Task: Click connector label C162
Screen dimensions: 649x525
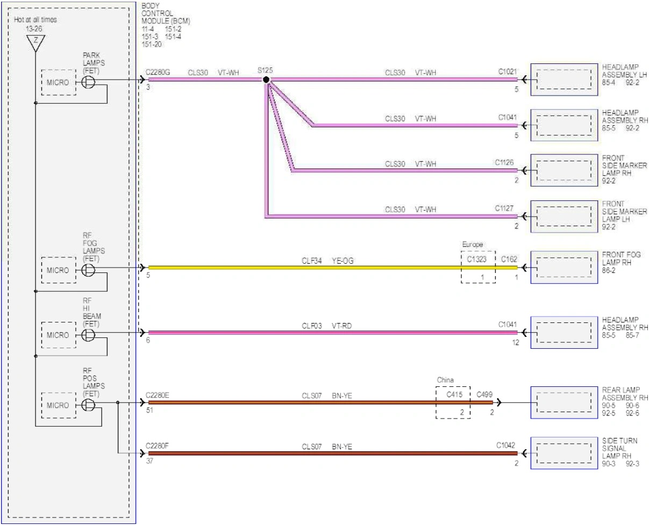Action: pyautogui.click(x=509, y=258)
